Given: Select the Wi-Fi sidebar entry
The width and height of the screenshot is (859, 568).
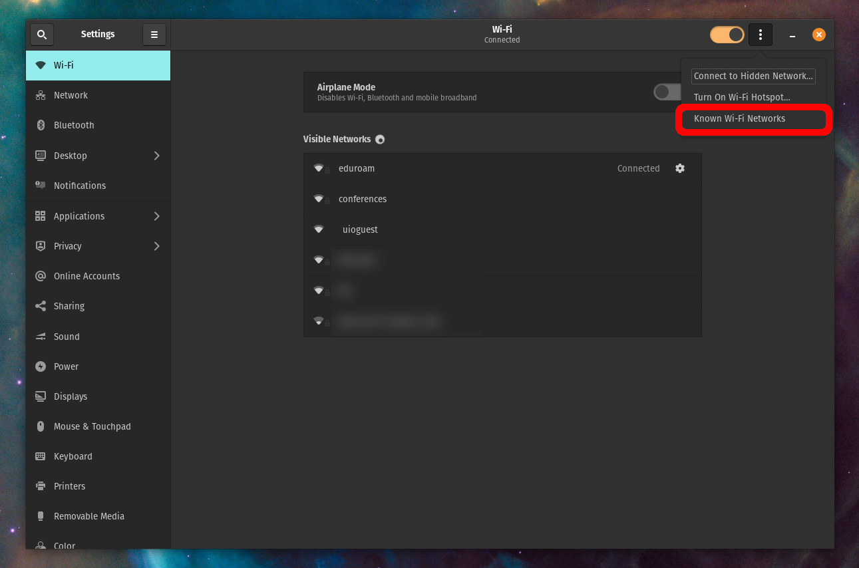Looking at the screenshot, I should coord(98,65).
